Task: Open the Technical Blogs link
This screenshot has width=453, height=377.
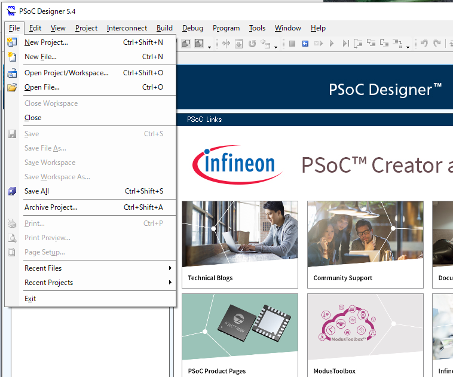Action: (x=210, y=278)
